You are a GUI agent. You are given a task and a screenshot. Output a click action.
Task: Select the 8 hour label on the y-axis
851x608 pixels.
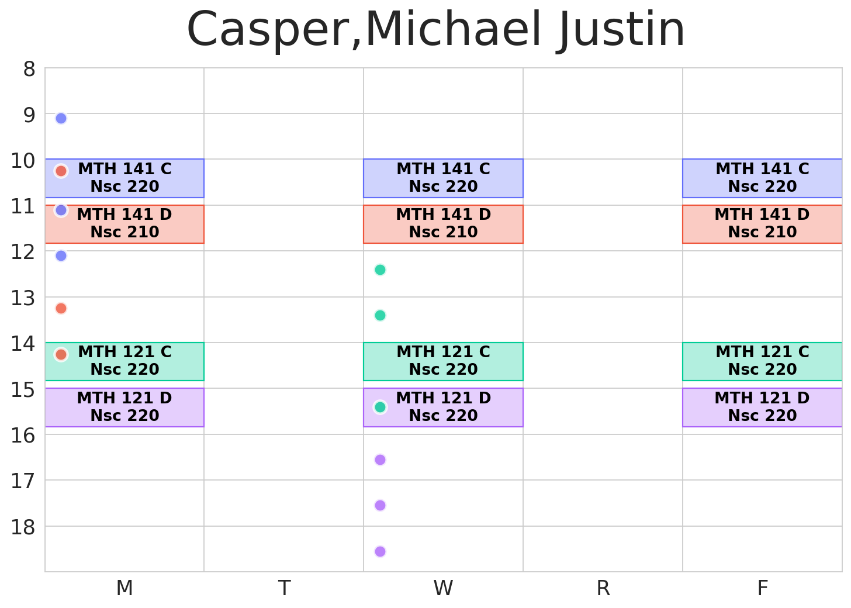29,70
